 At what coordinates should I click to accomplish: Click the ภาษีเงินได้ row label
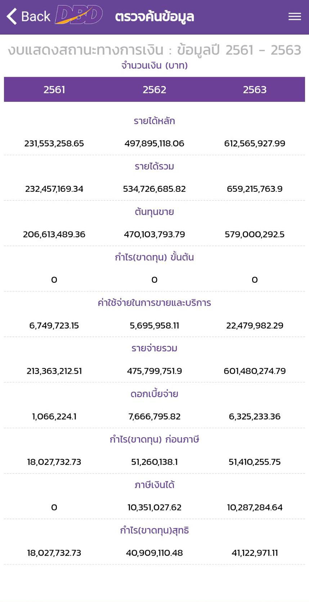154,485
